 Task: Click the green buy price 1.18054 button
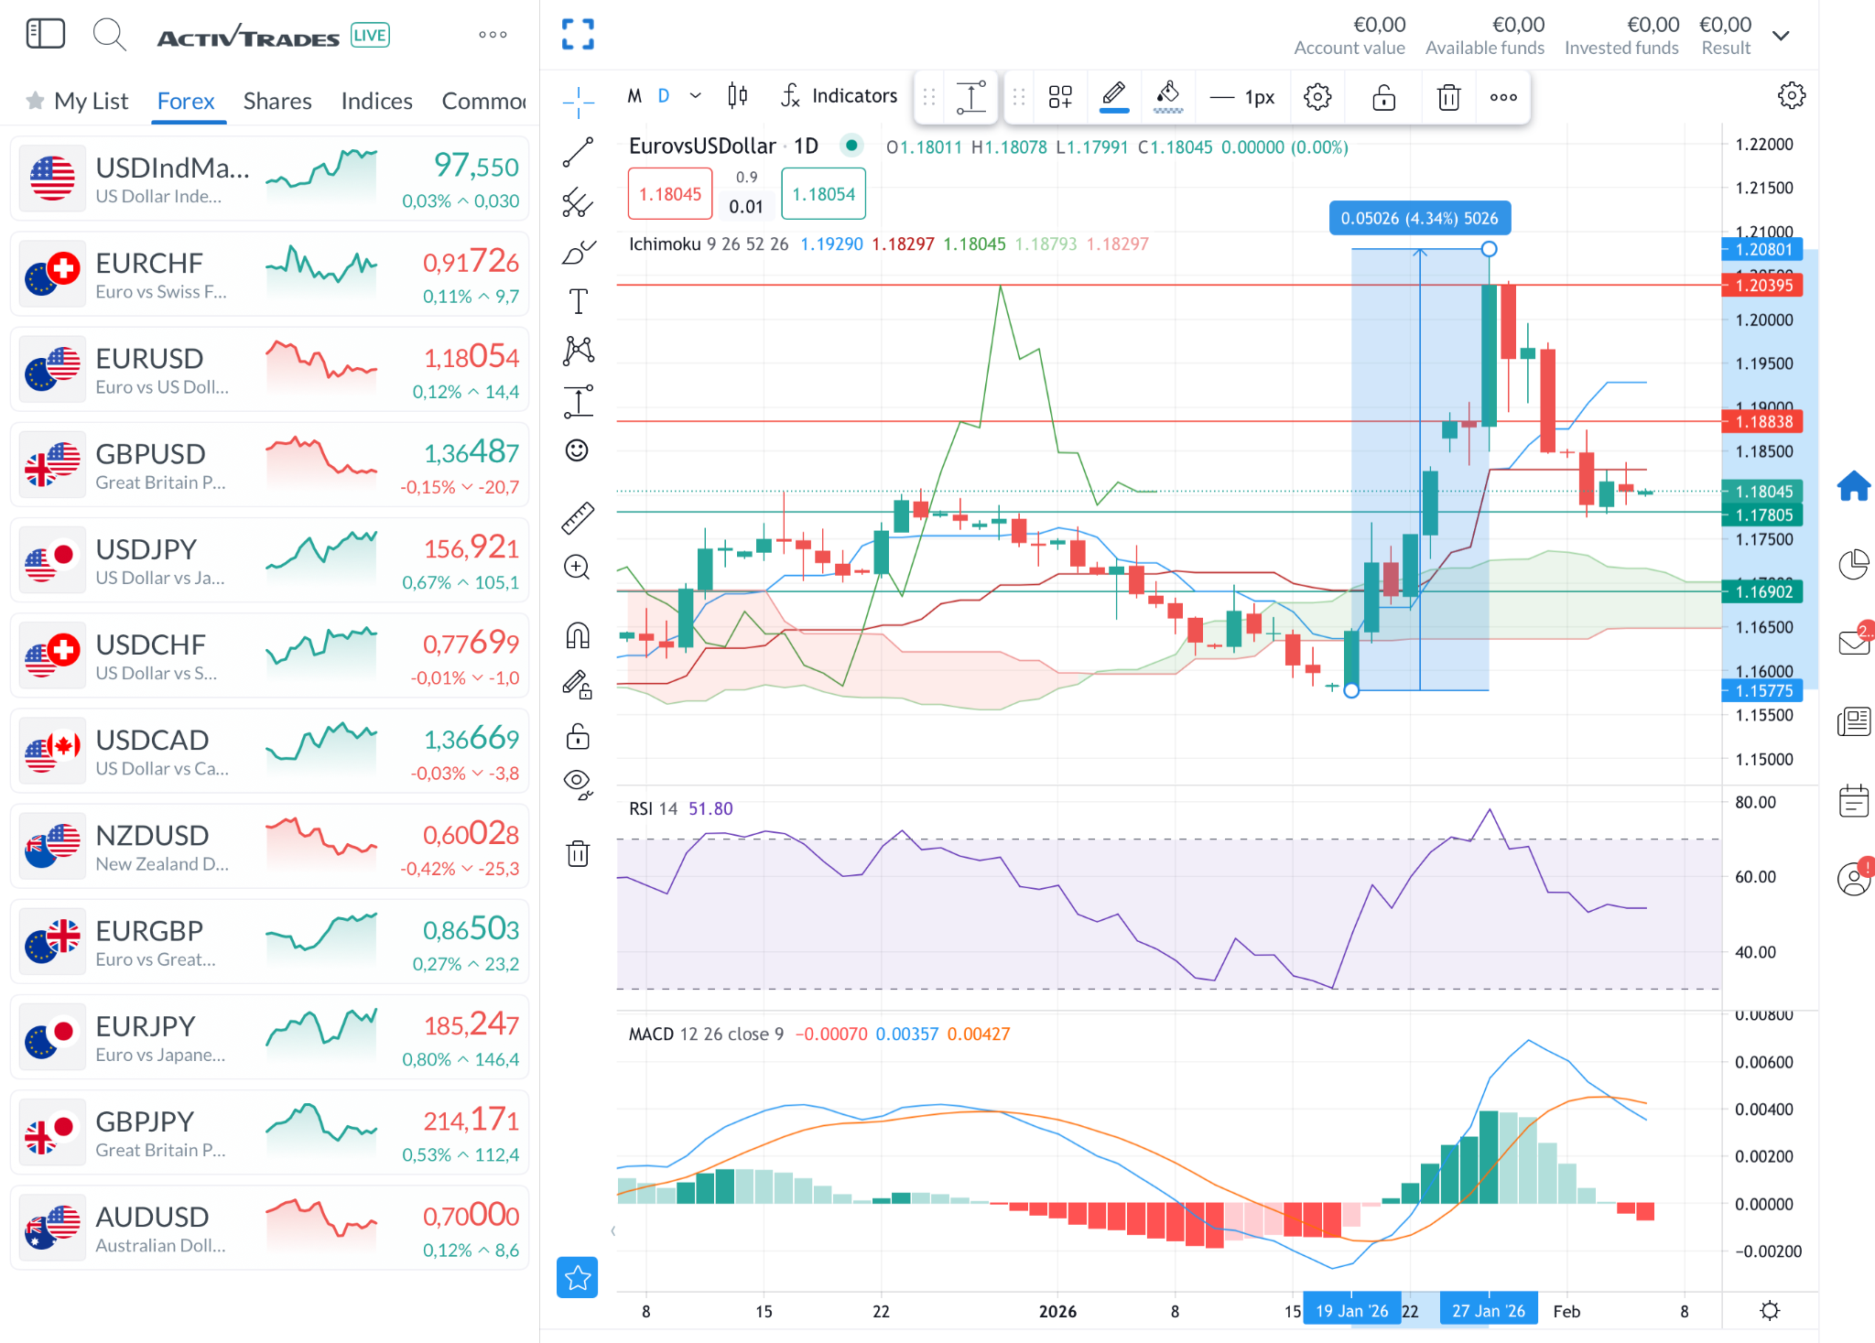(x=824, y=194)
